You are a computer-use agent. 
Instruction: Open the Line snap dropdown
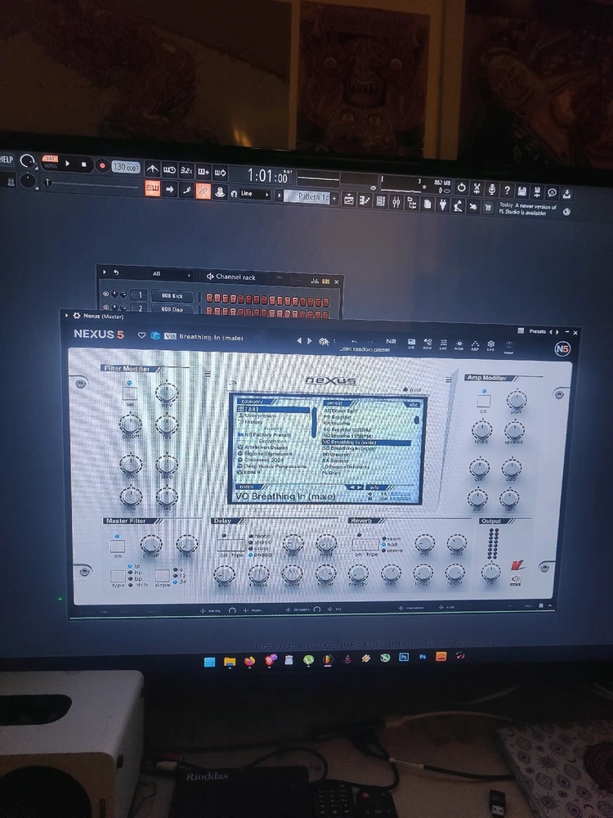tap(252, 194)
